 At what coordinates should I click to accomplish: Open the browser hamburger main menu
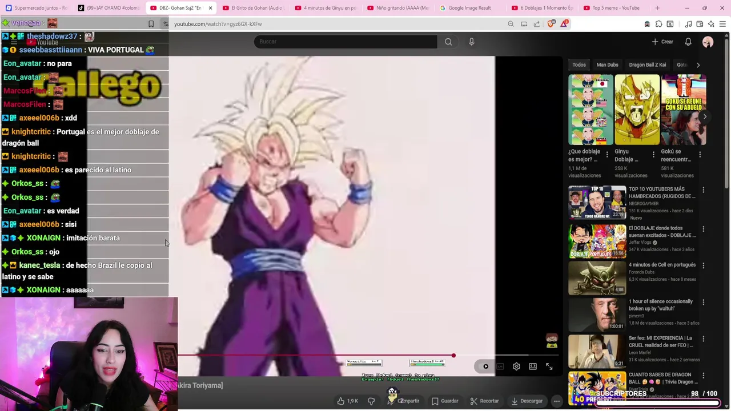pyautogui.click(x=722, y=24)
